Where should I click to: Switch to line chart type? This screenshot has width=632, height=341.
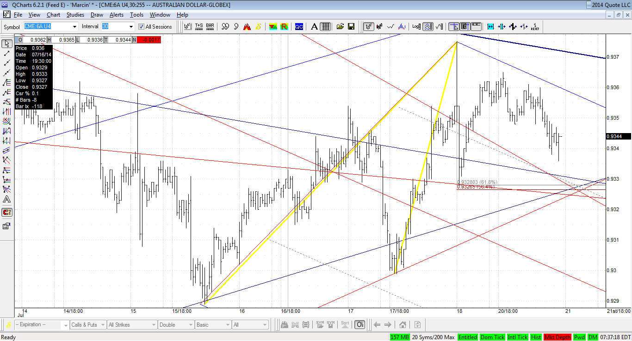coord(391,26)
